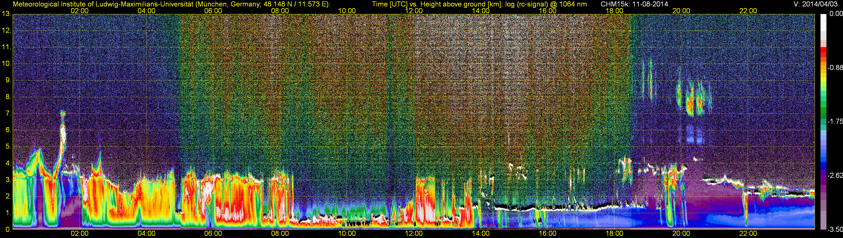
Task: Click the '04:00' label on the top time axis
Action: tap(147, 11)
